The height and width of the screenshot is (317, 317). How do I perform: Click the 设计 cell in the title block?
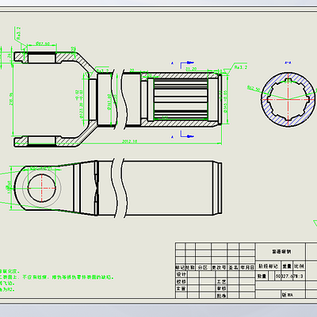click(x=181, y=274)
